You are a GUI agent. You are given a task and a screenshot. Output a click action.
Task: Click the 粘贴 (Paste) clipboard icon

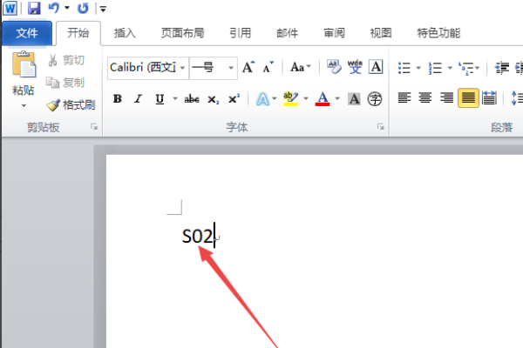point(24,64)
